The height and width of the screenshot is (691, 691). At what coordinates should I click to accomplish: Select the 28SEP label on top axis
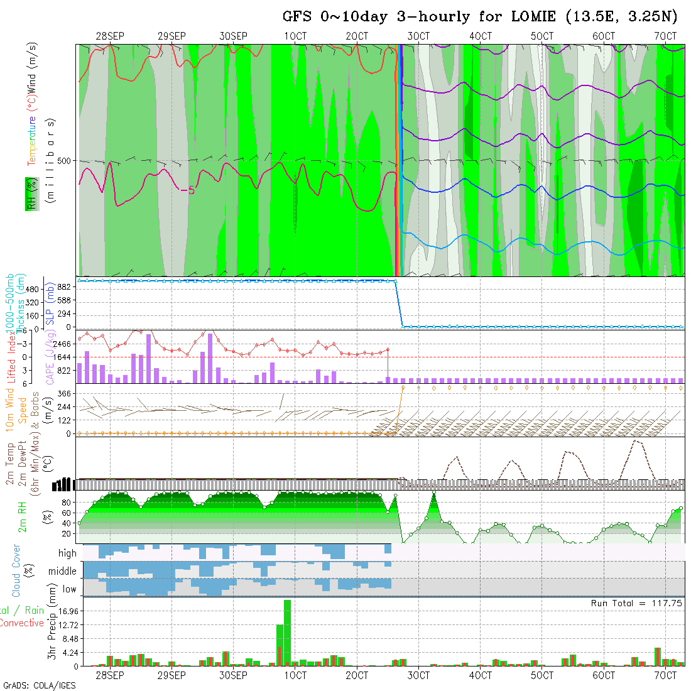[x=110, y=36]
